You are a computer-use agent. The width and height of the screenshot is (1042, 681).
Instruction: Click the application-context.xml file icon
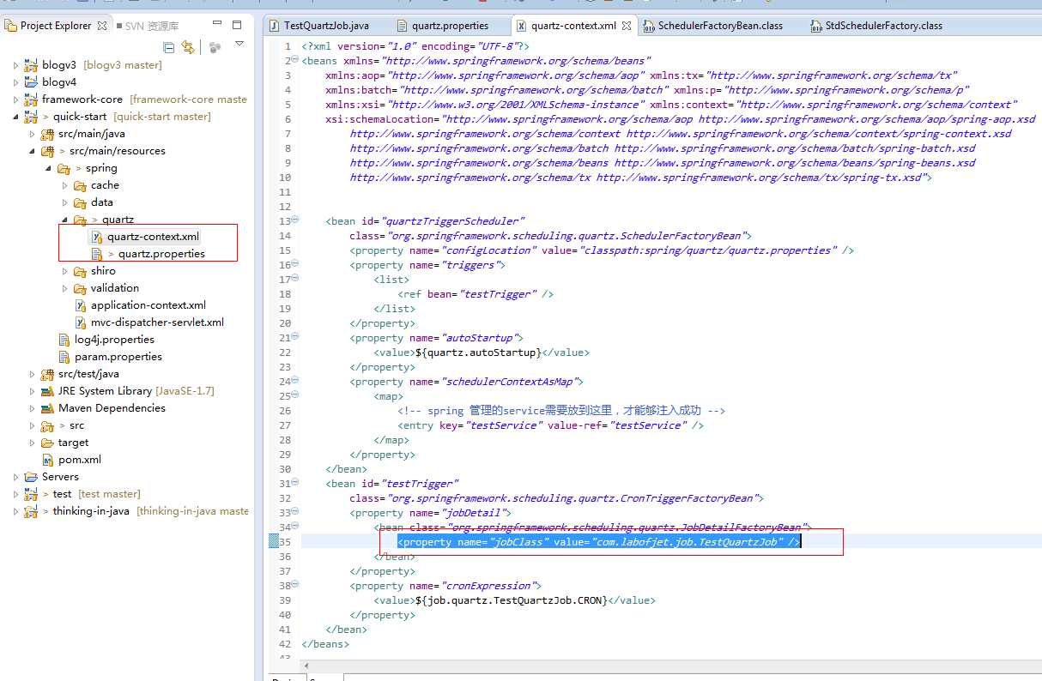(x=81, y=305)
